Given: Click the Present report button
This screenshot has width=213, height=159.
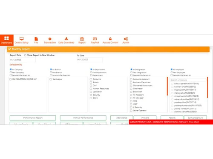Looking at the screenshot, I should (145, 118).
